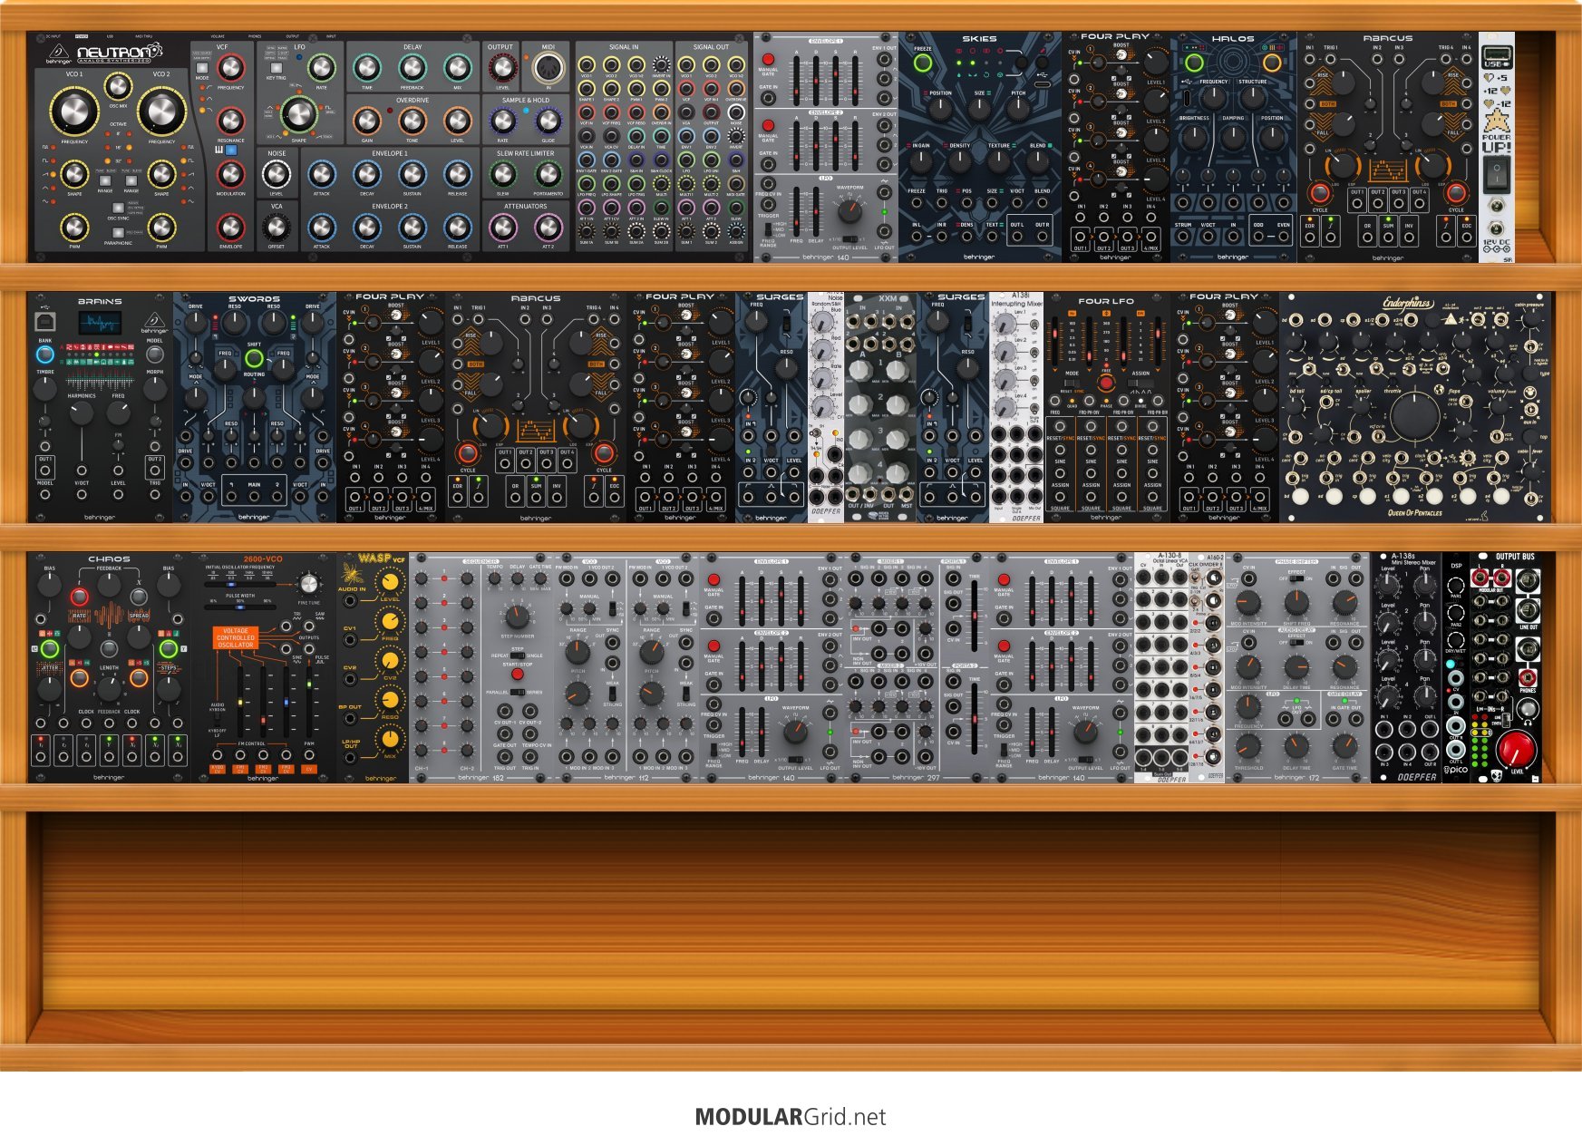Click the Phones jack on Output Bus

pos(1527,677)
